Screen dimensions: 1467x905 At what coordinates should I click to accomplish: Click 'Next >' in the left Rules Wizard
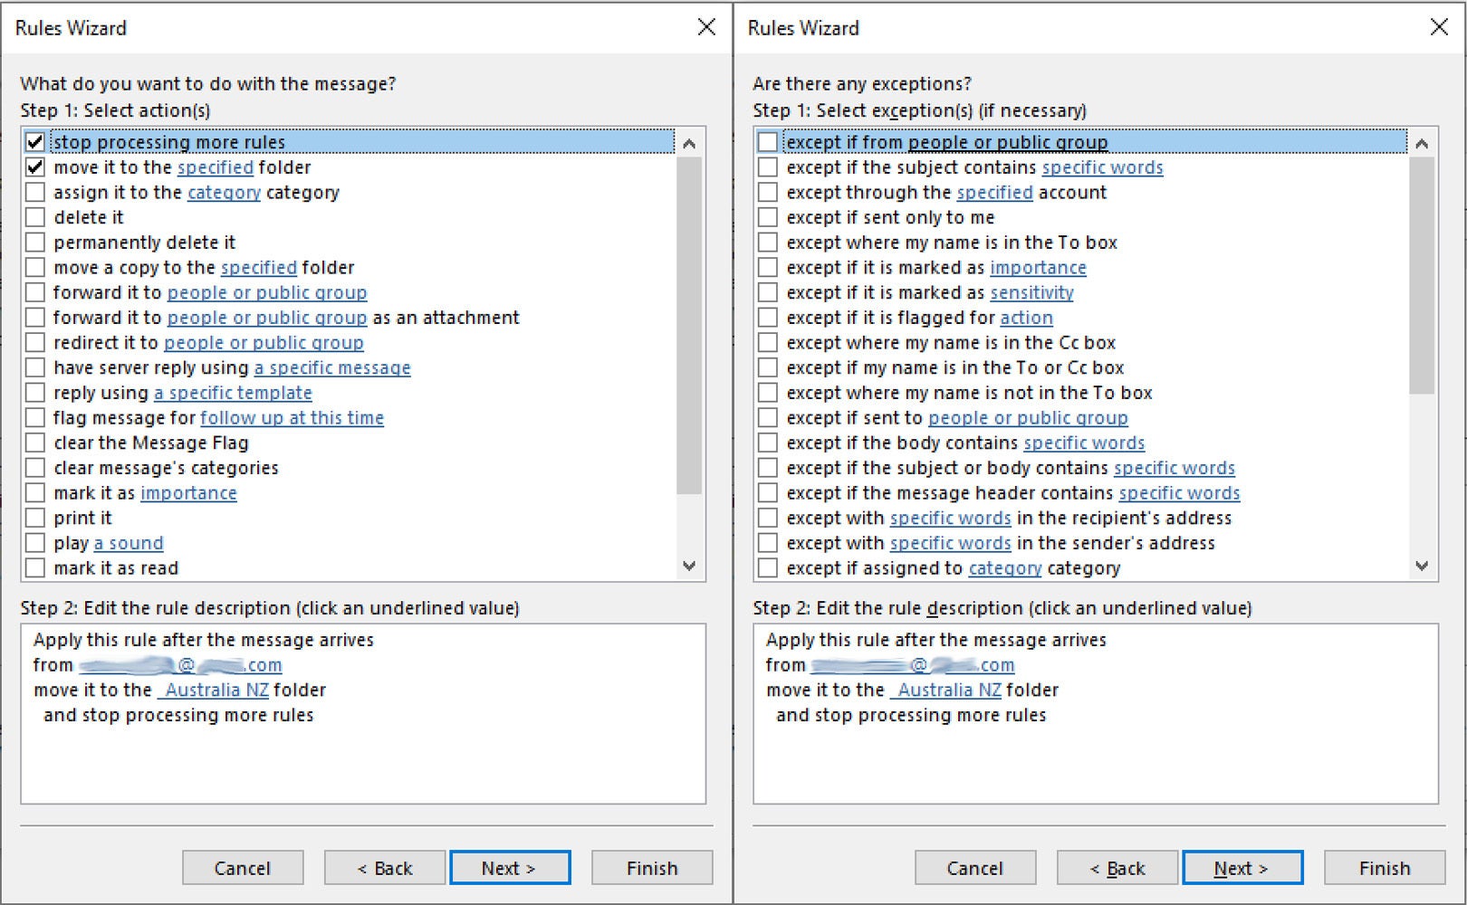pos(510,868)
